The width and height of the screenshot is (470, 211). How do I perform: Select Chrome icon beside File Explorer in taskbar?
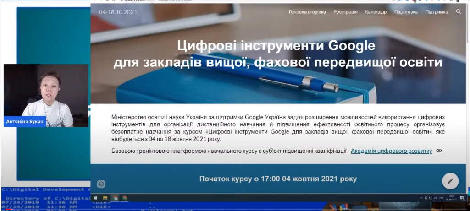(115, 198)
